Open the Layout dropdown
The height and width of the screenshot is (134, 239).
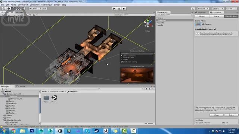(x=231, y=9)
